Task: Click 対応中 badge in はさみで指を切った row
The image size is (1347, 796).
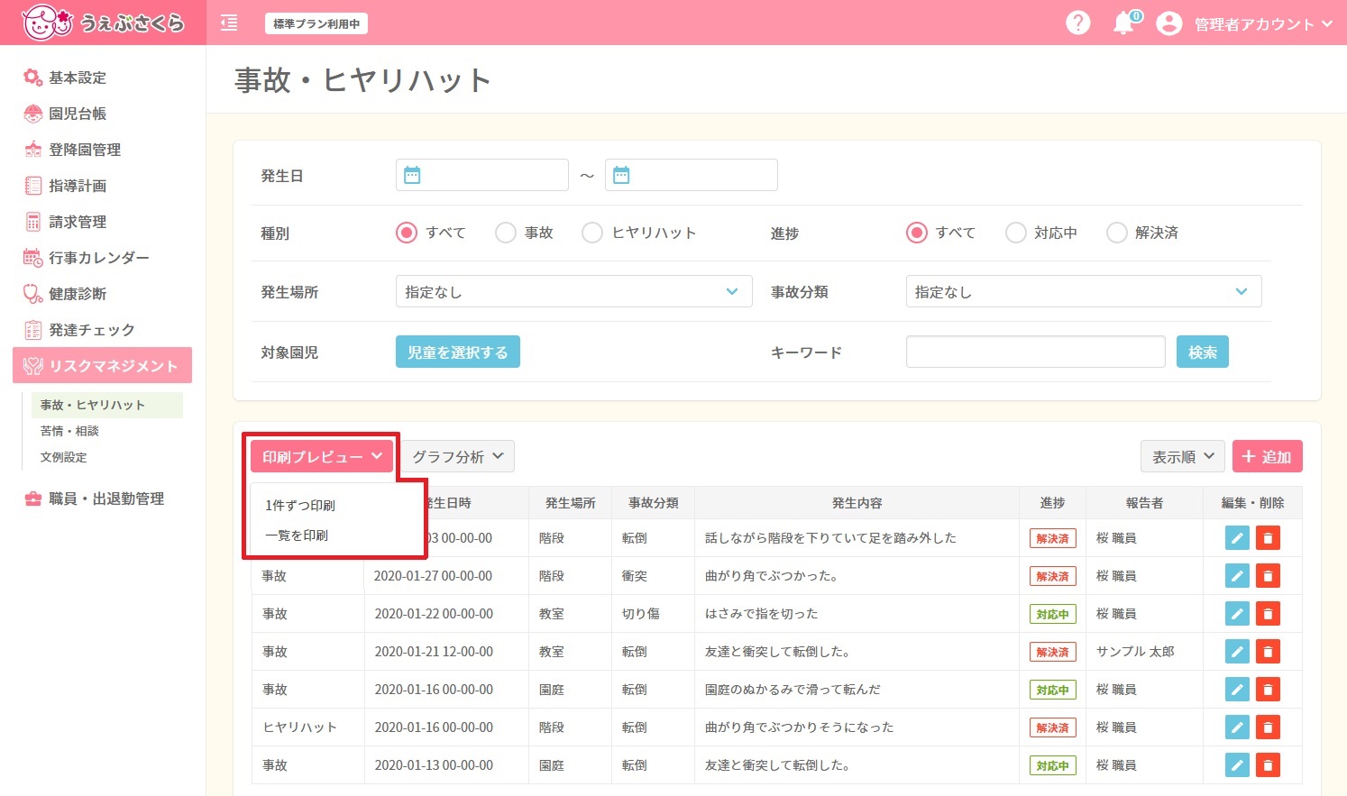Action: pyautogui.click(x=1052, y=614)
